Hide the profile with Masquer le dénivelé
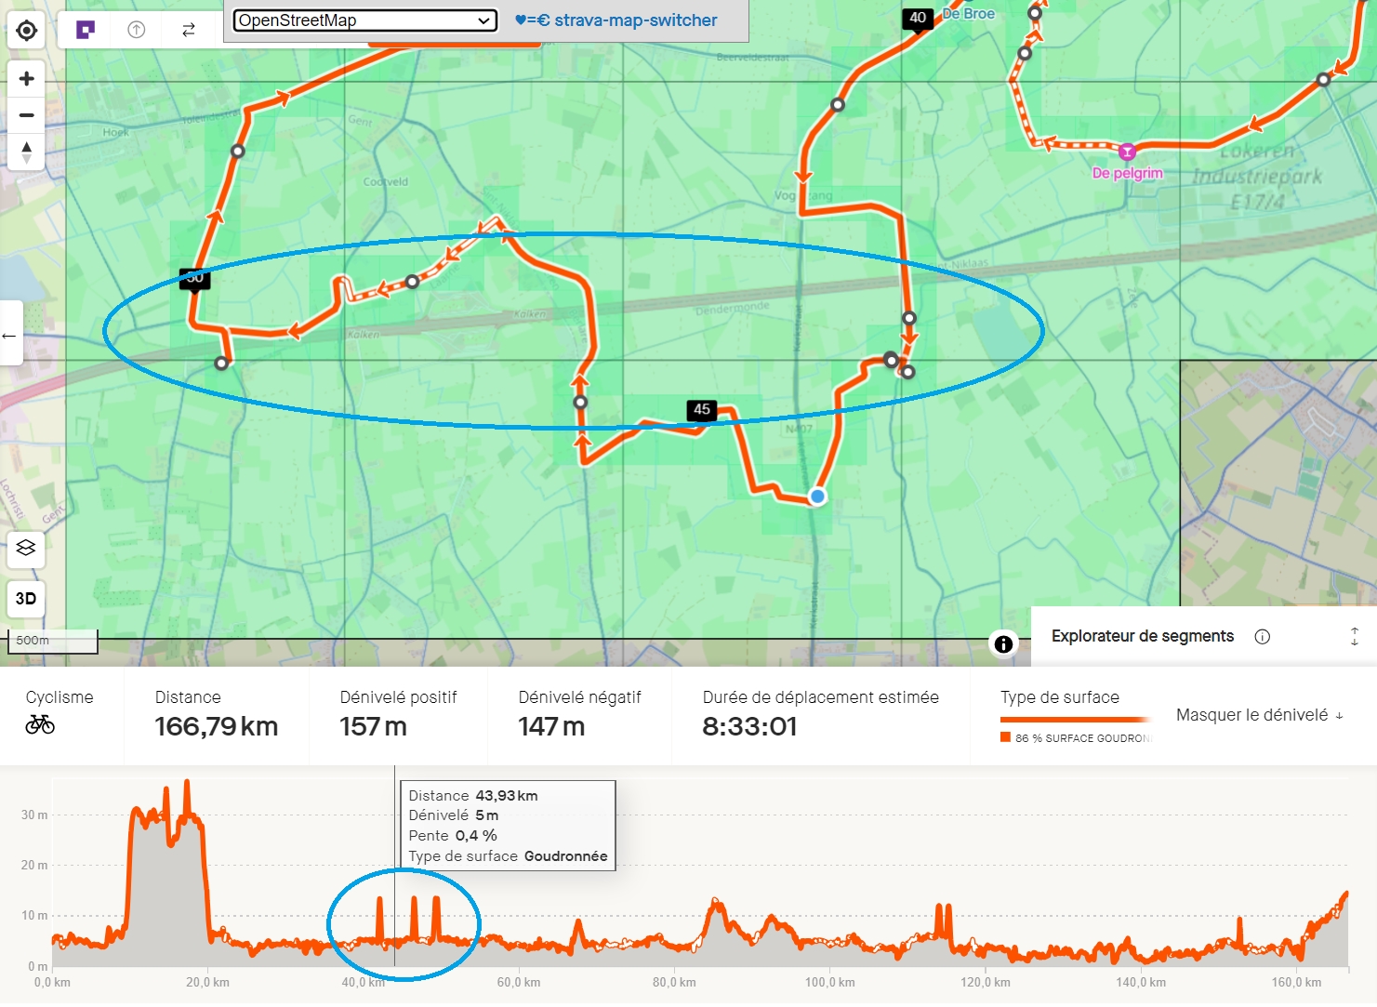 coord(1260,715)
